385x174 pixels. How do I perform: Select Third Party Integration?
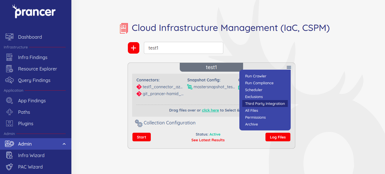tap(265, 103)
